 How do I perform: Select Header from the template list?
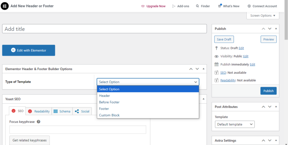[x=148, y=96]
